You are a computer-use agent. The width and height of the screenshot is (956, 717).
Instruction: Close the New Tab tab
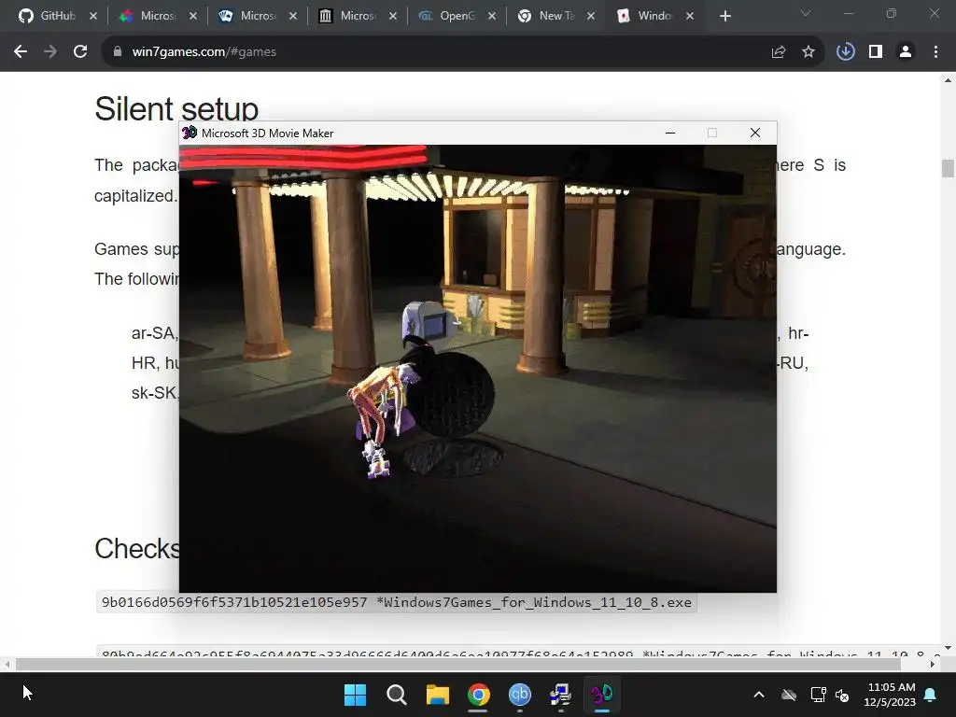point(591,16)
